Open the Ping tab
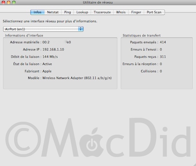 [x=67, y=12]
